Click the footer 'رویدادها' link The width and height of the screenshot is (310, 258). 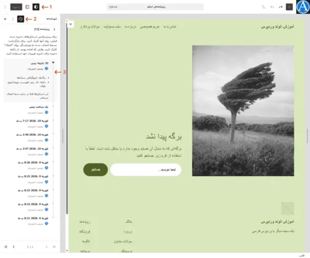click(x=85, y=222)
